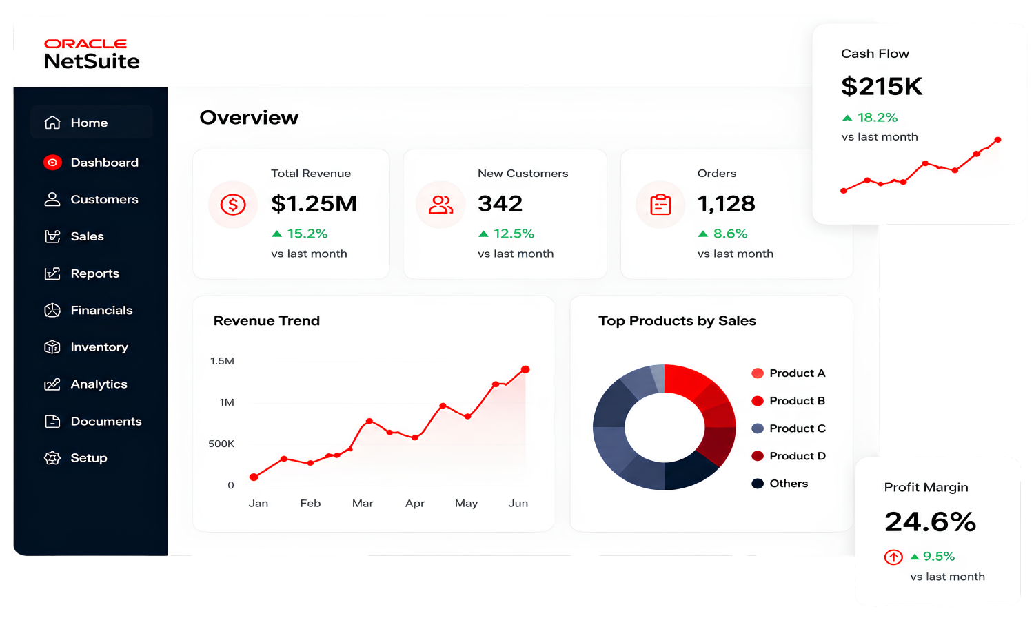Click the 8.6% change on Orders
The image size is (1034, 620).
(x=730, y=234)
